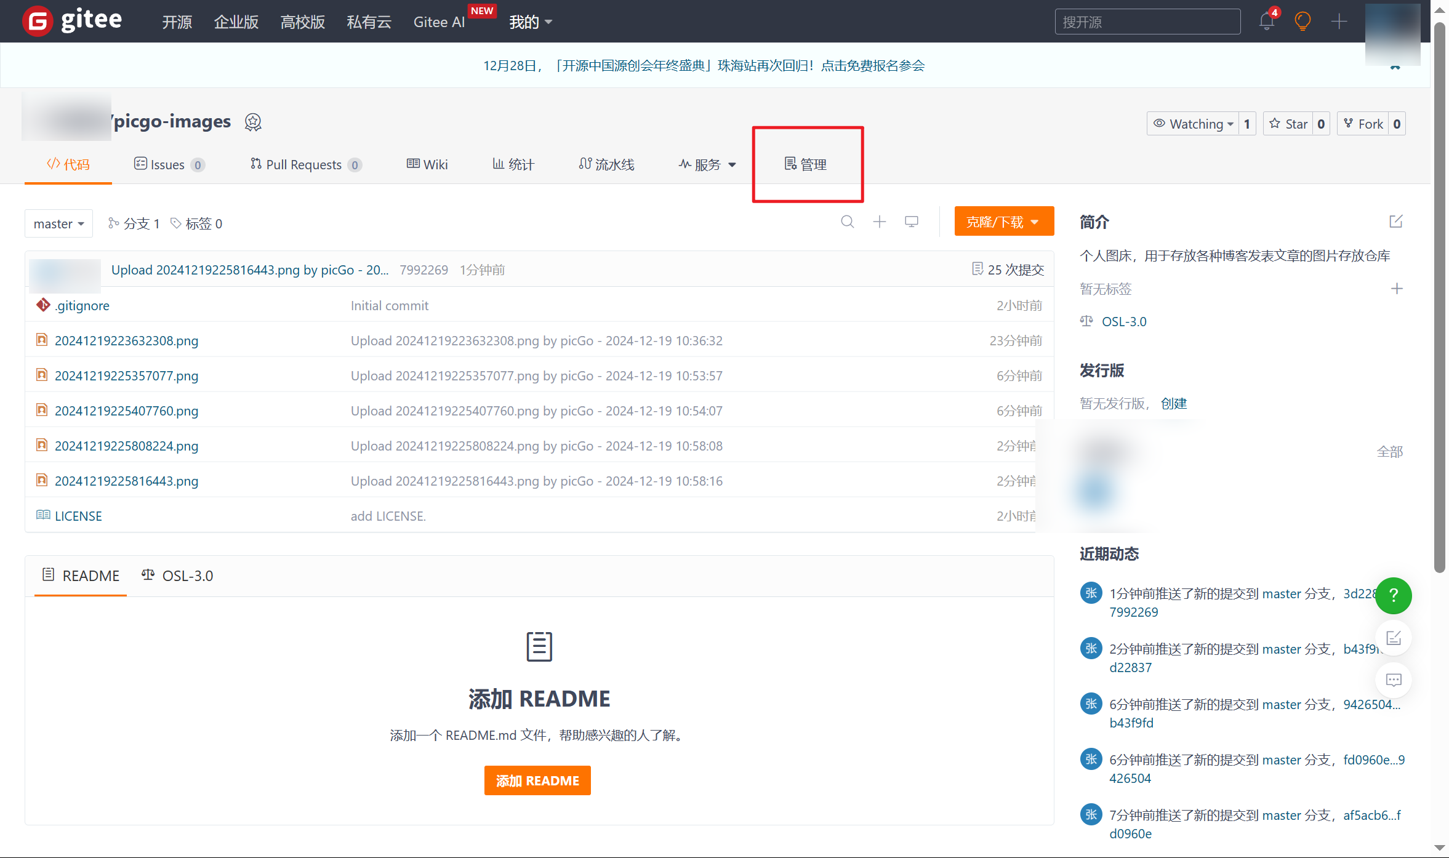Open the in-repository file search magnifier
The width and height of the screenshot is (1449, 858).
pyautogui.click(x=848, y=222)
